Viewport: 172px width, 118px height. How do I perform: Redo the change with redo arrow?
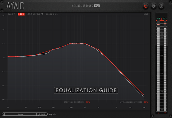click(54, 114)
